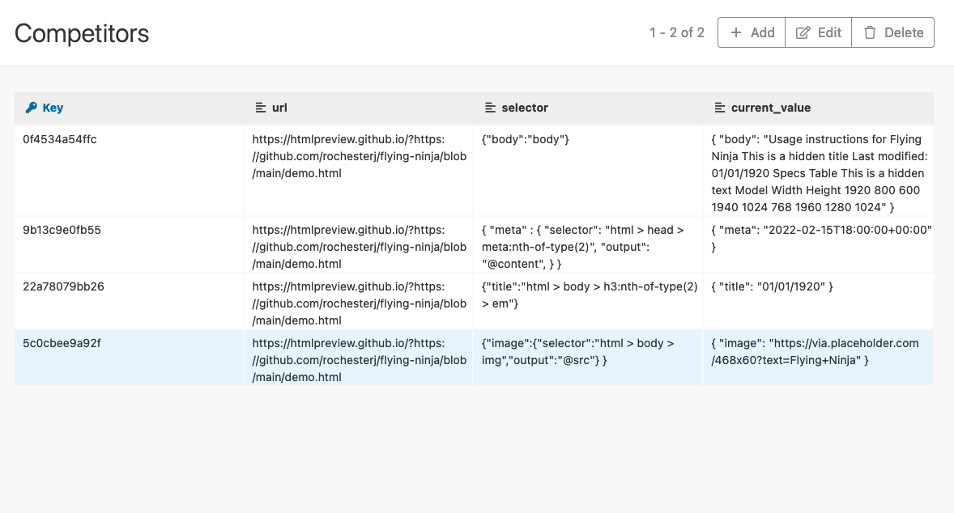Sort by the current_value column header
Image resolution: width=954 pixels, height=513 pixels.
click(770, 108)
